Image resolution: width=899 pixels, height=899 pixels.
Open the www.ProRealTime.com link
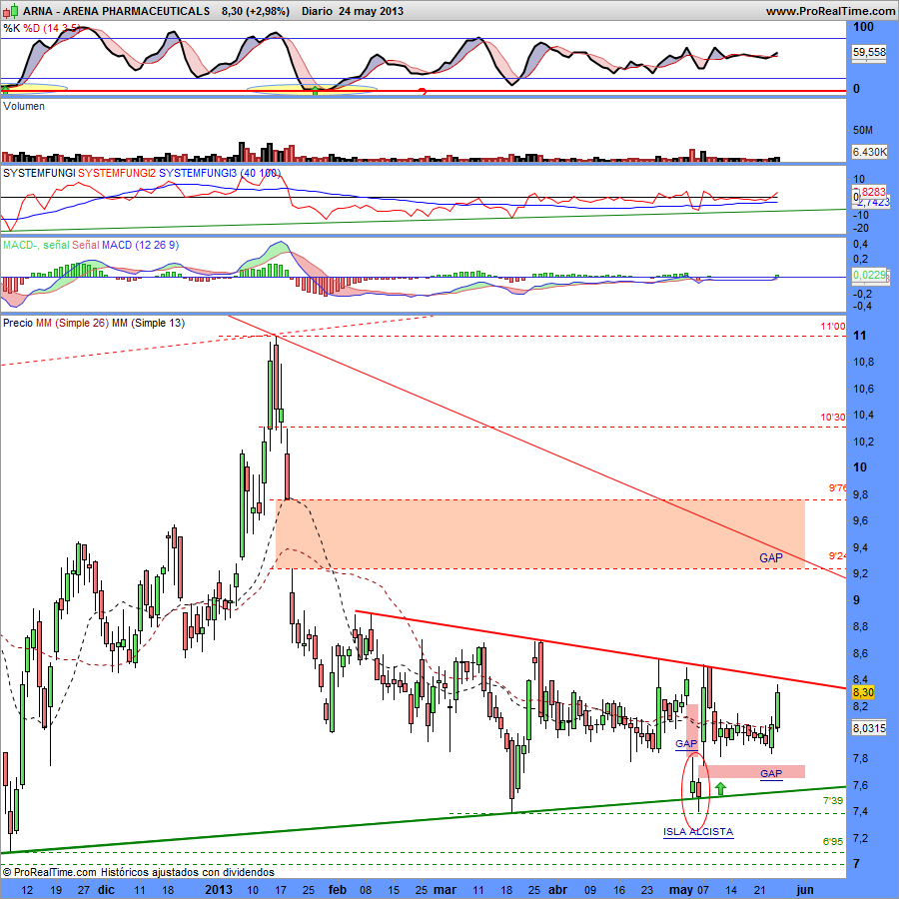(831, 11)
